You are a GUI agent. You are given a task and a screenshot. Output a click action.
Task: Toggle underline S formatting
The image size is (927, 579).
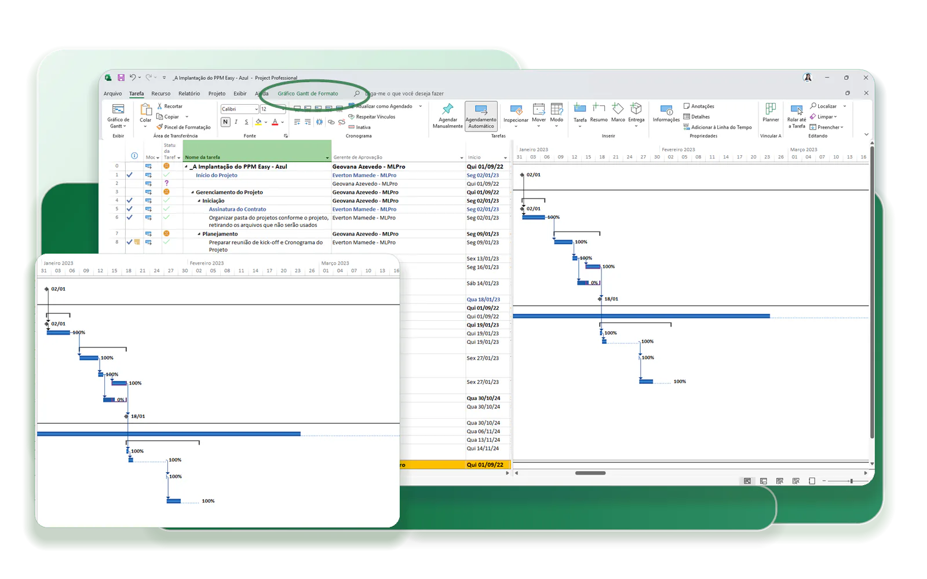tap(246, 122)
